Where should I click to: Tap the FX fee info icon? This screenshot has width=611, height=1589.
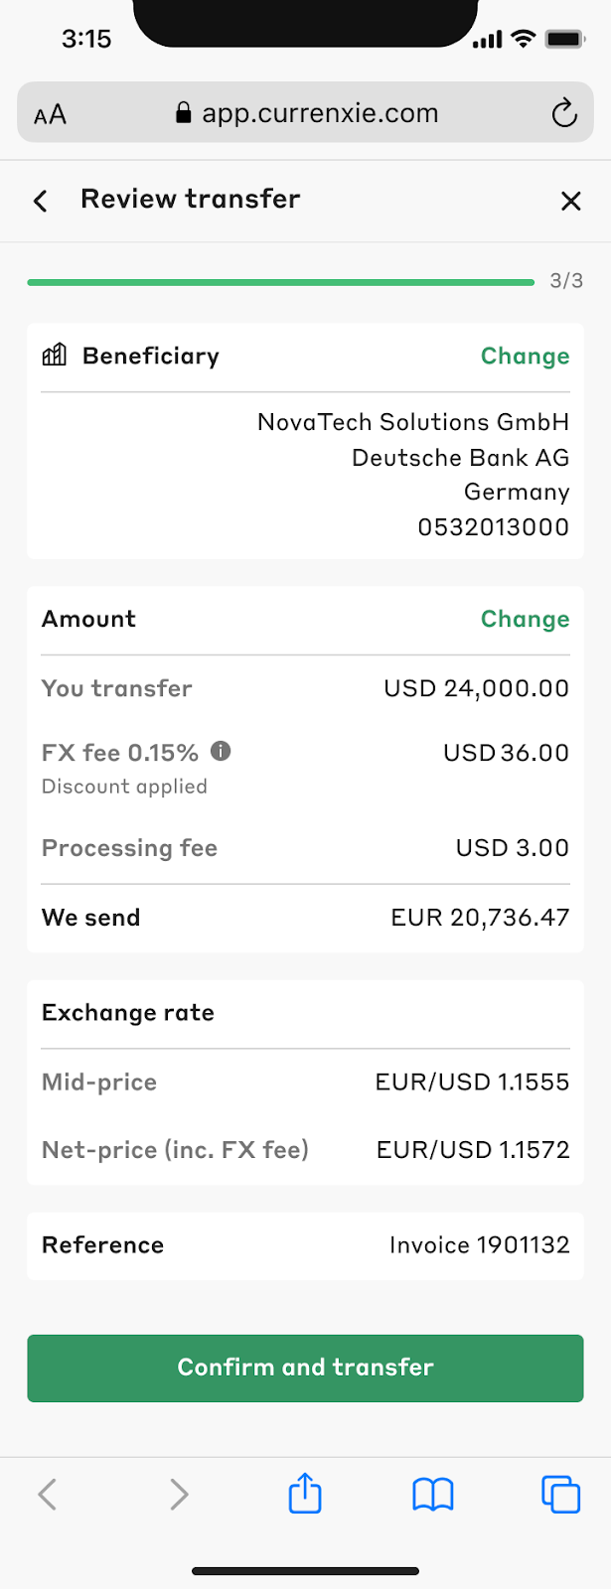(x=221, y=751)
